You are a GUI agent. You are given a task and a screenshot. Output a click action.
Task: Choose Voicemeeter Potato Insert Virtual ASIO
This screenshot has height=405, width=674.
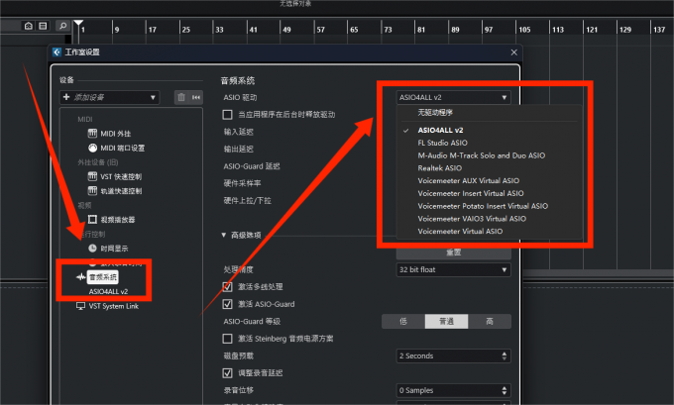(x=483, y=206)
